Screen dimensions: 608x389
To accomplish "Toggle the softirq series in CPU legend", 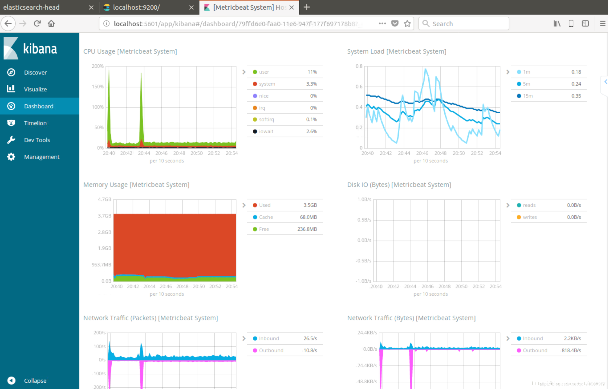I will 285,119.
